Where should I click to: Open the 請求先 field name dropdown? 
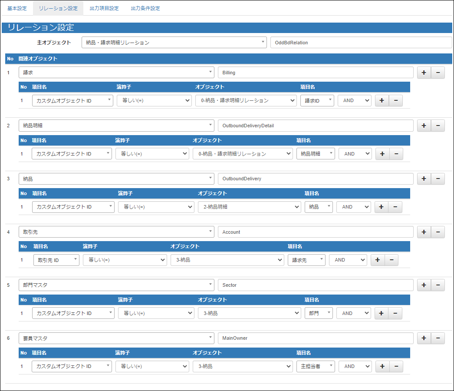pyautogui.click(x=306, y=260)
